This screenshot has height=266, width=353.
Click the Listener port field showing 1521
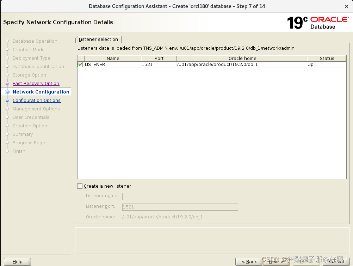(180, 207)
